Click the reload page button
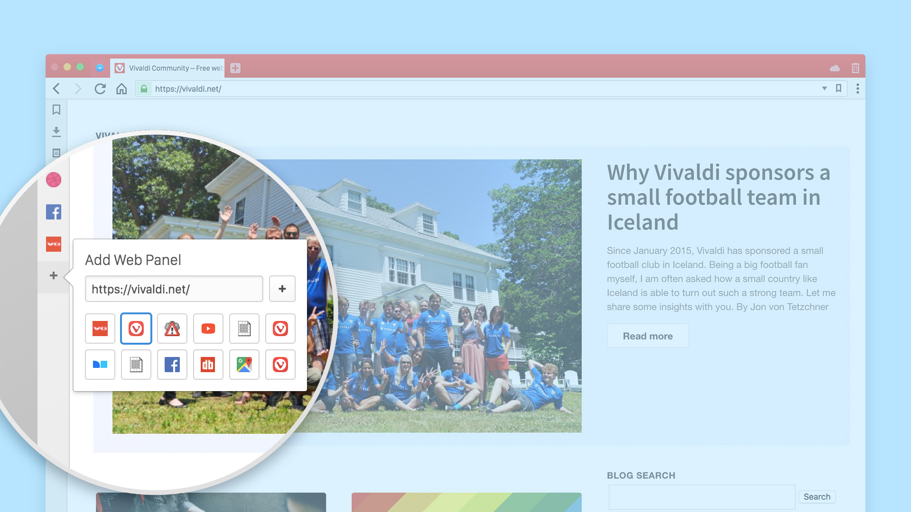Image resolution: width=911 pixels, height=512 pixels. click(x=100, y=88)
